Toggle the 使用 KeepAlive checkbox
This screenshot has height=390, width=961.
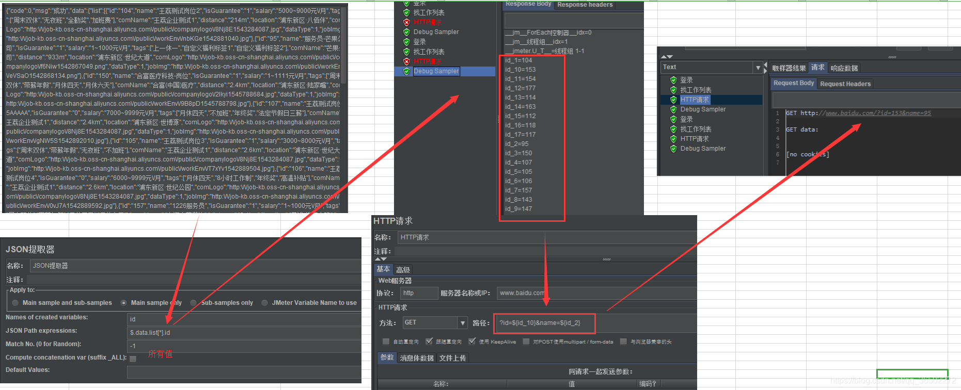472,342
